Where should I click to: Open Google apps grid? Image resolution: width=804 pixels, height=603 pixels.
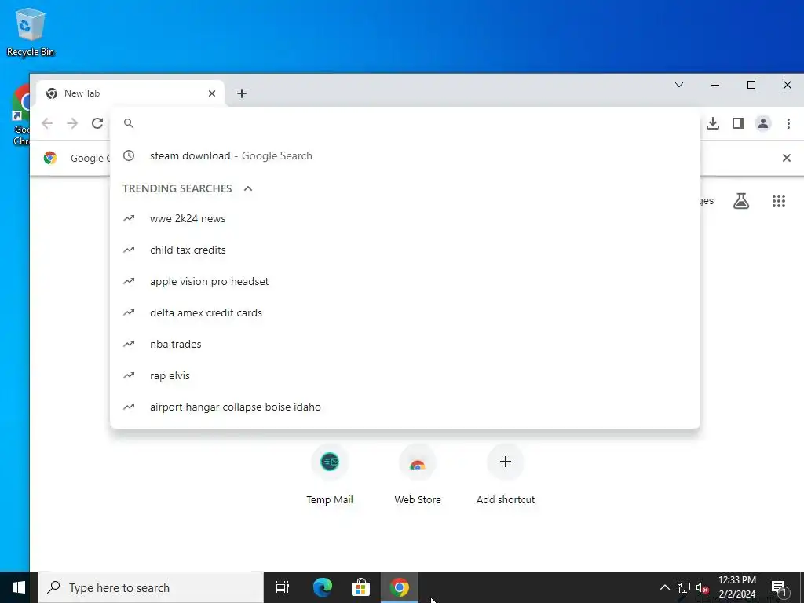coord(779,201)
